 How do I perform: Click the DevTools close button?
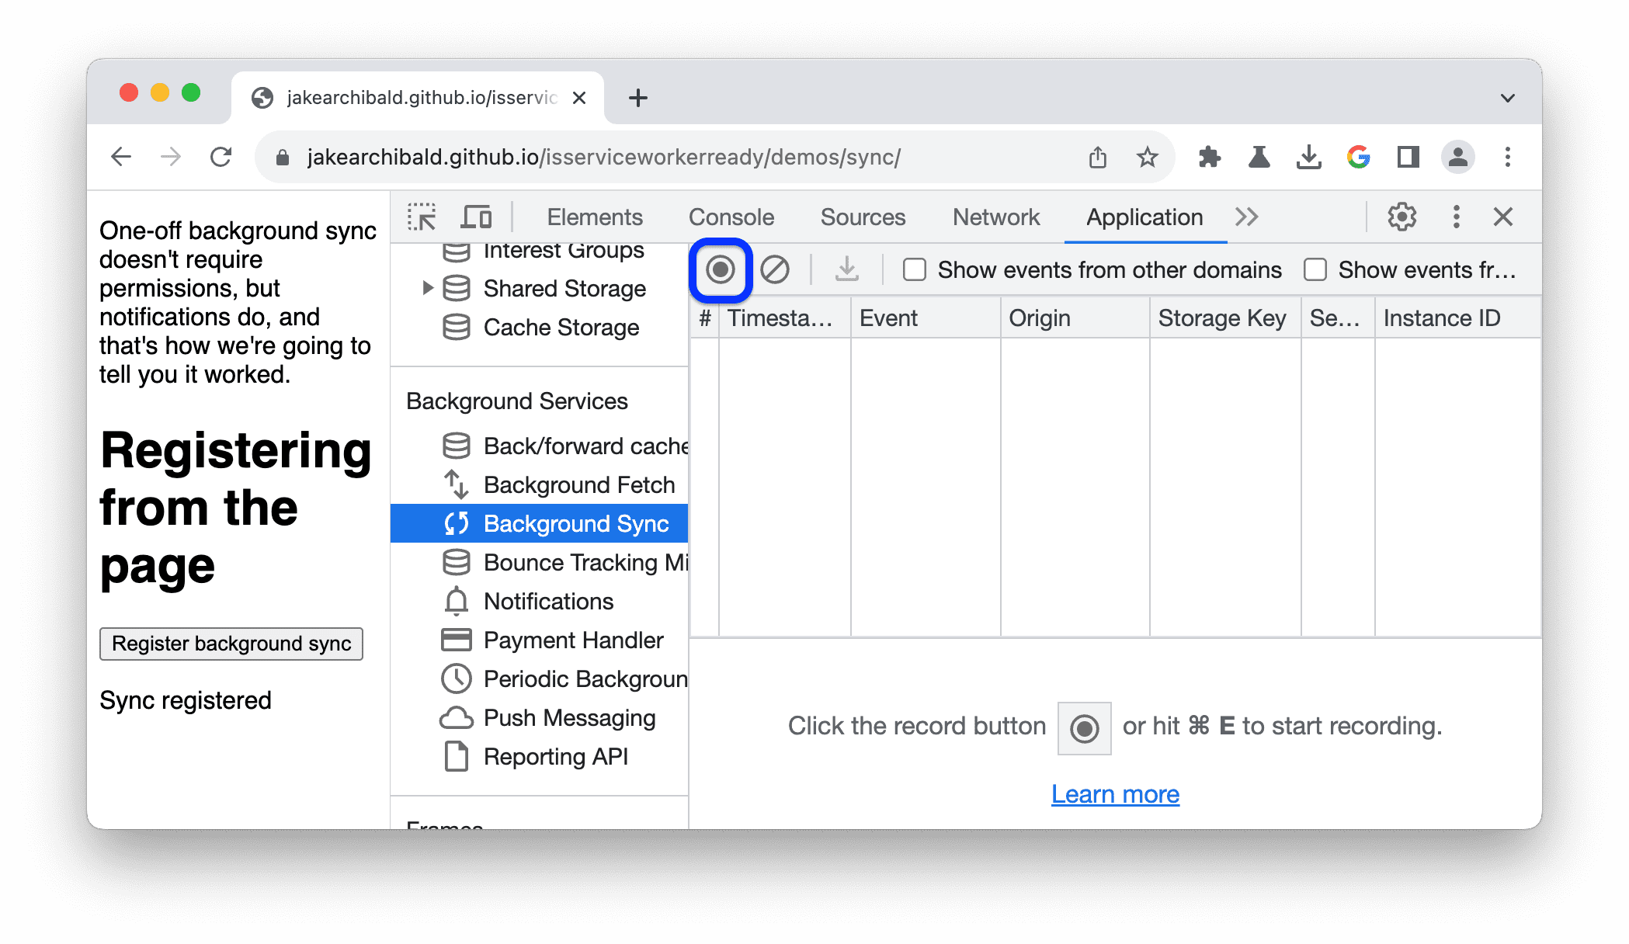pyautogui.click(x=1503, y=216)
